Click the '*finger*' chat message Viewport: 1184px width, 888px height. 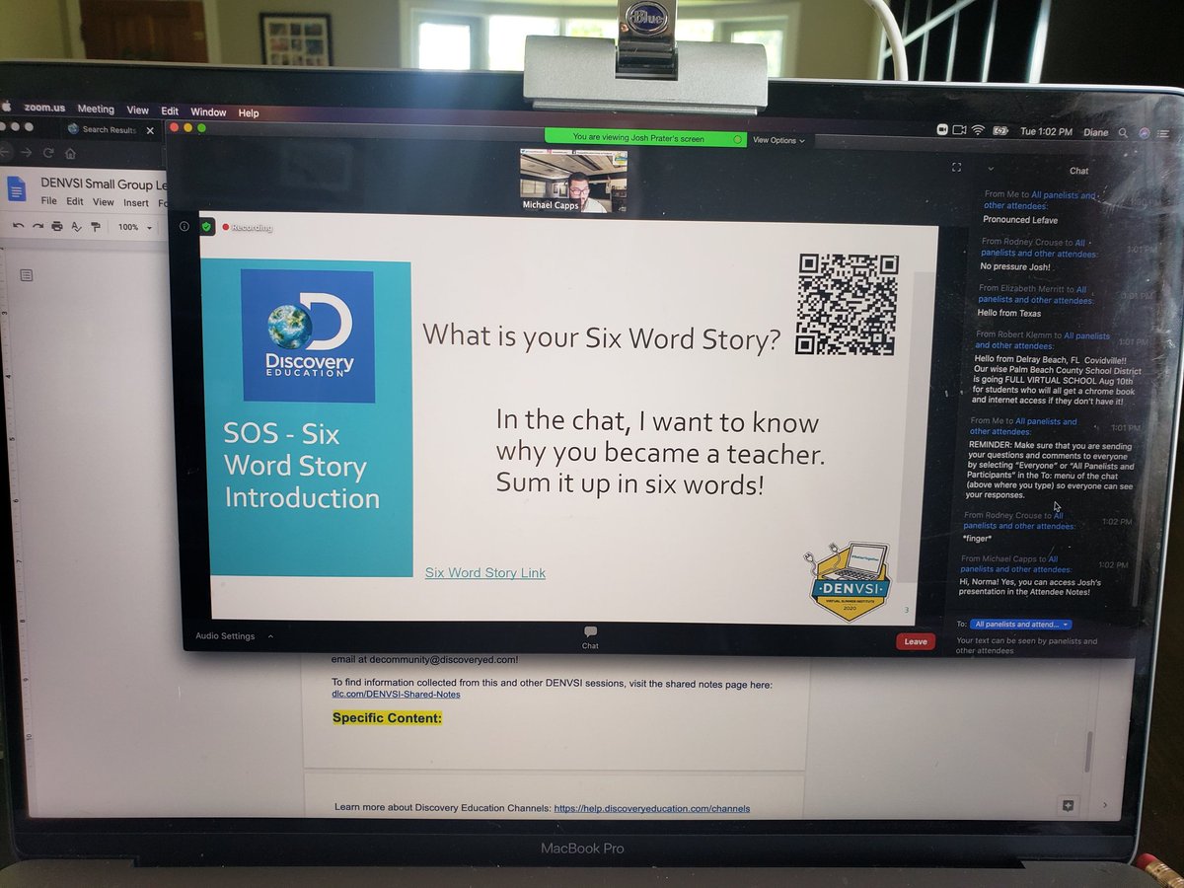pos(978,539)
